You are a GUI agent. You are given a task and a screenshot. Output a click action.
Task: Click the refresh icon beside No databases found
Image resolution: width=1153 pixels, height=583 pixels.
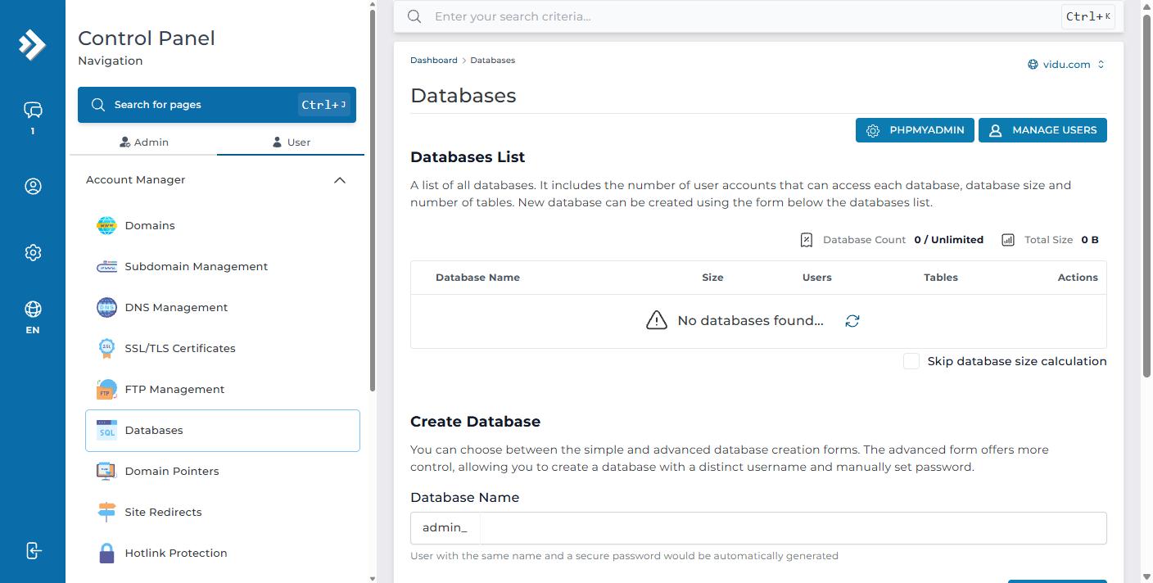[852, 321]
